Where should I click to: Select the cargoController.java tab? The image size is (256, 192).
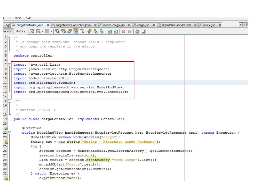[x=30, y=25]
